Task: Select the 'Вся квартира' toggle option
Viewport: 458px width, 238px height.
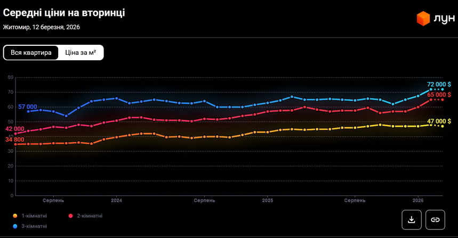Action: 31,53
